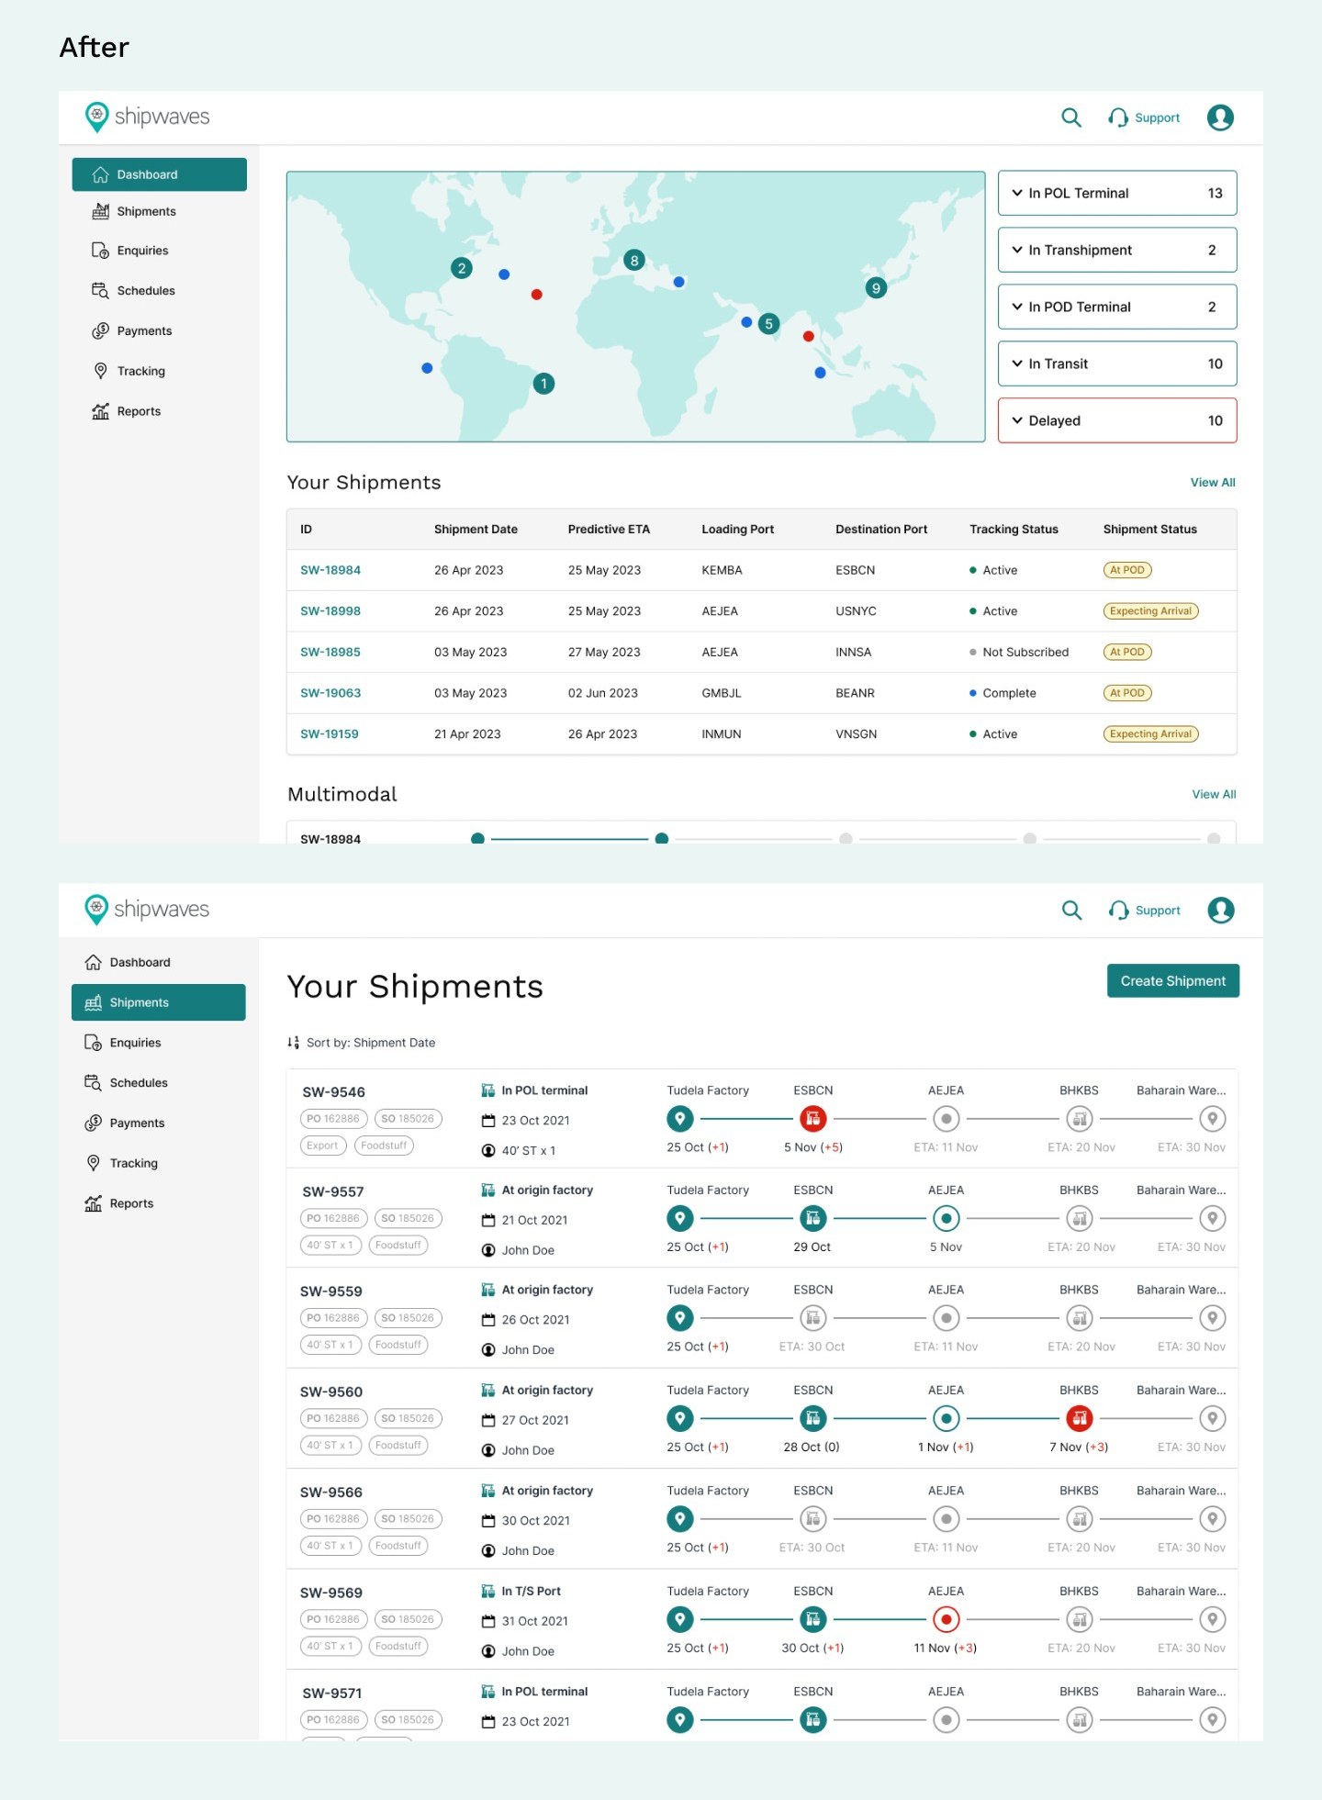Image resolution: width=1322 pixels, height=1800 pixels.
Task: Click View All next to Your Shipments
Action: (x=1213, y=482)
